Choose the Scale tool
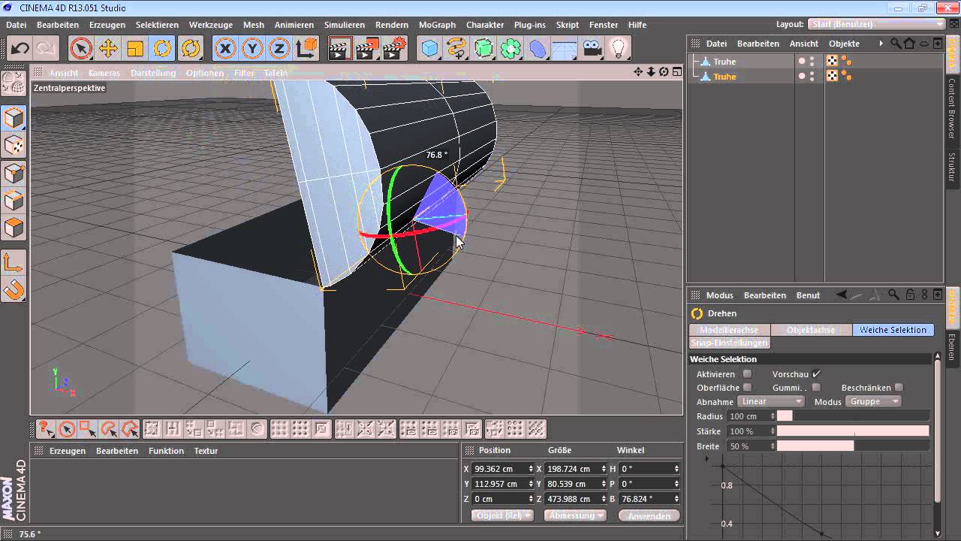 coord(135,50)
